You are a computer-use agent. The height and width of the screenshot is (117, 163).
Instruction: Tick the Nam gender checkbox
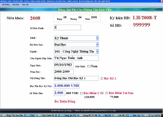coord(88,66)
